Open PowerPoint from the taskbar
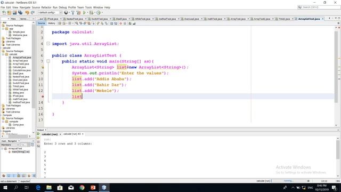 (x=93, y=187)
